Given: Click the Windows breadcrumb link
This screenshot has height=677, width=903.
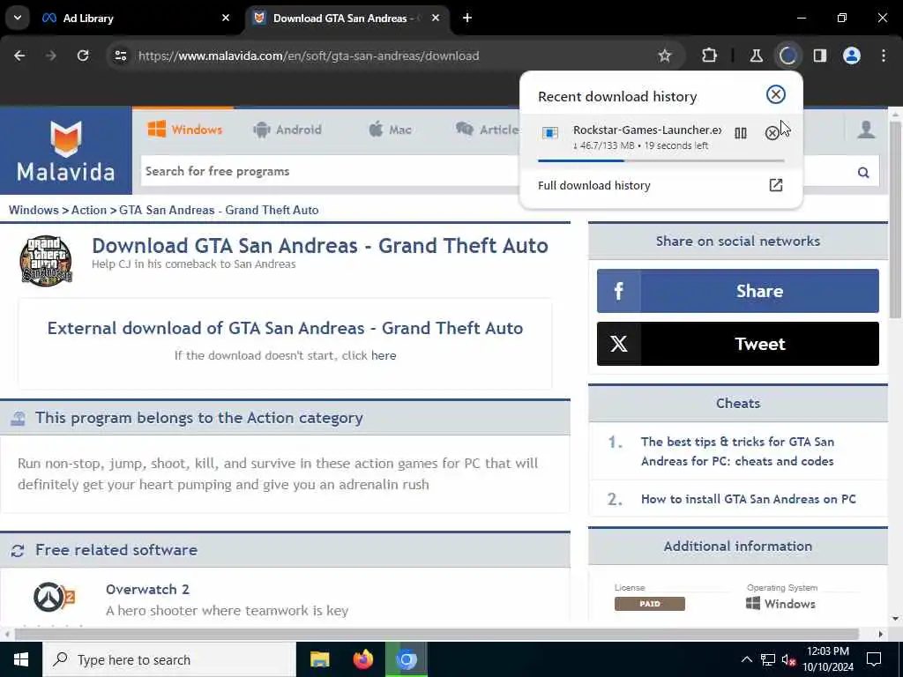Looking at the screenshot, I should 34,210.
